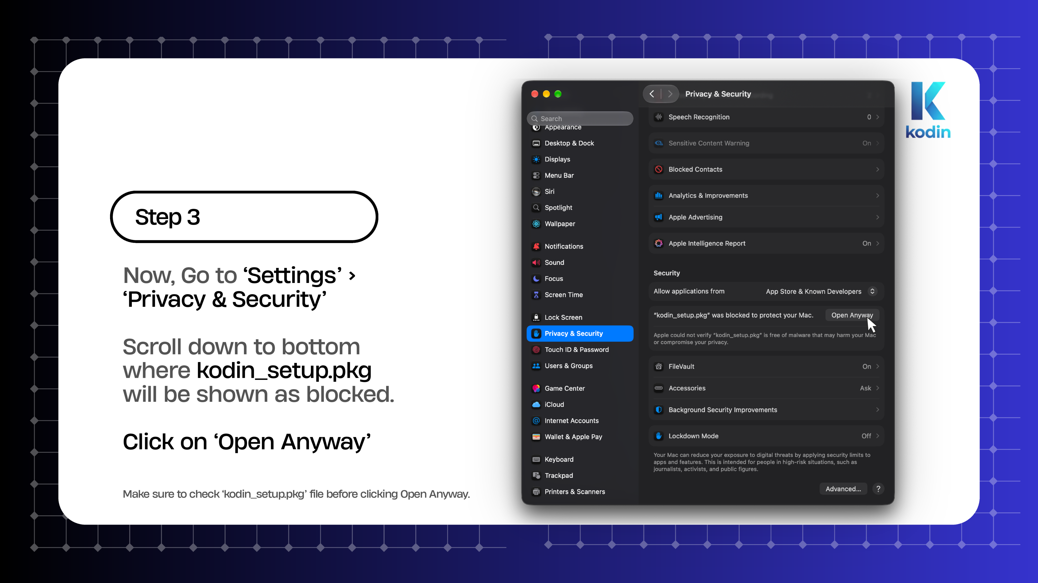Click the Keyboard icon in sidebar
Image resolution: width=1038 pixels, height=583 pixels.
coord(536,459)
